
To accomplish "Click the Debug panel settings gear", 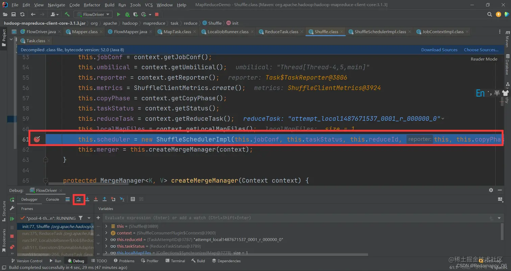I will tap(491, 190).
